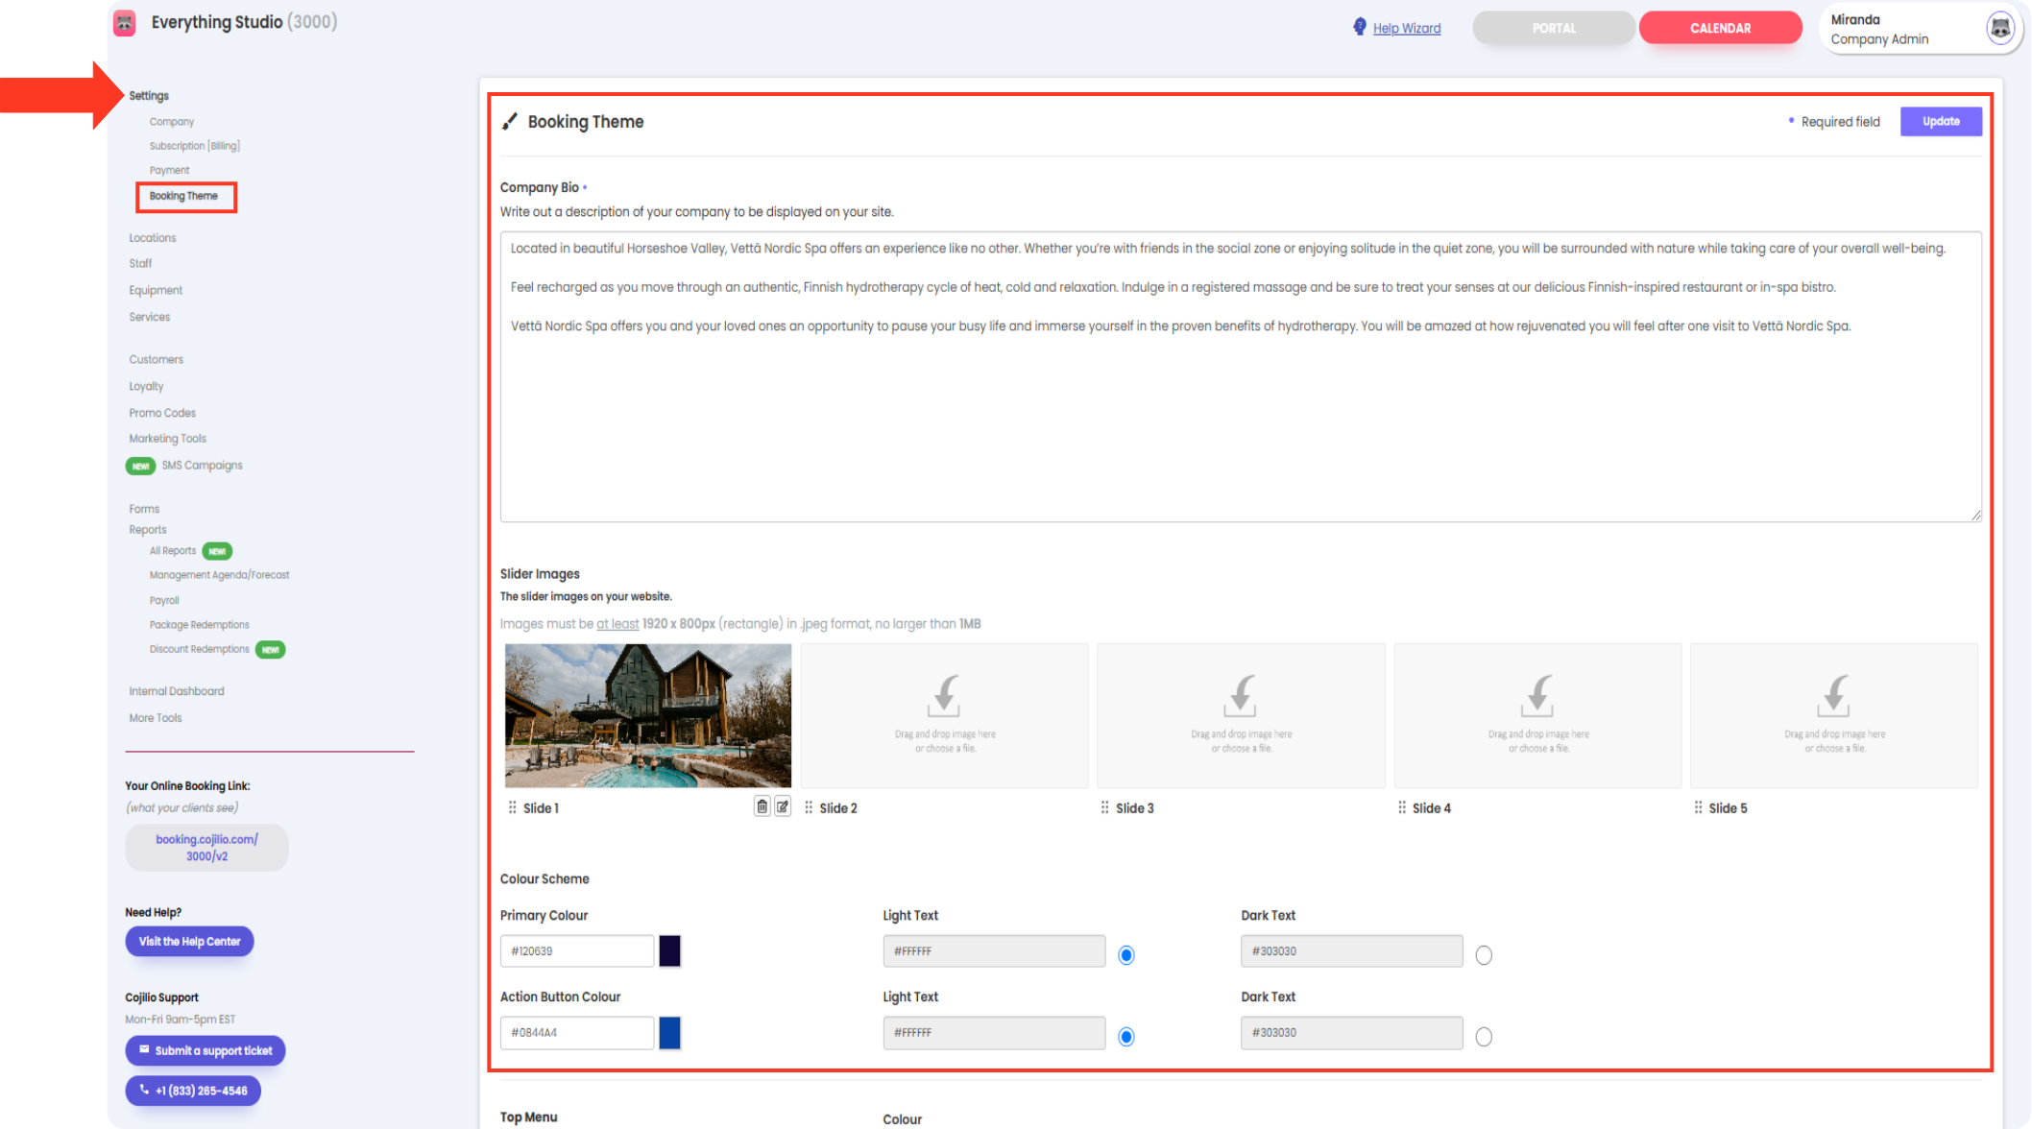The width and height of the screenshot is (2032, 1129).
Task: Delete Slide 1 image with trash icon
Action: (x=762, y=806)
